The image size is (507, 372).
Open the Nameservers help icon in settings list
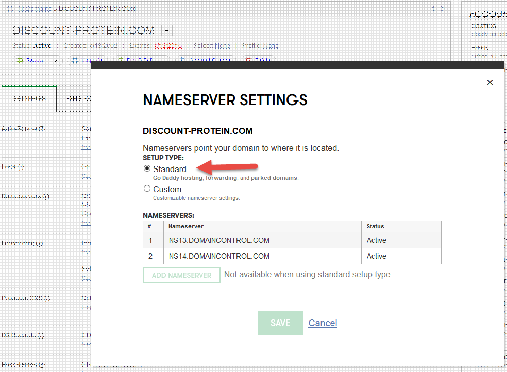(46, 196)
